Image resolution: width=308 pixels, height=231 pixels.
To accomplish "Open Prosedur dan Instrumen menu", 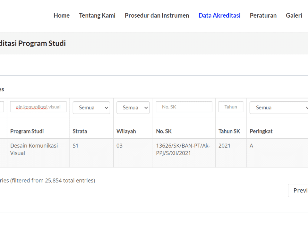I will click(x=157, y=15).
